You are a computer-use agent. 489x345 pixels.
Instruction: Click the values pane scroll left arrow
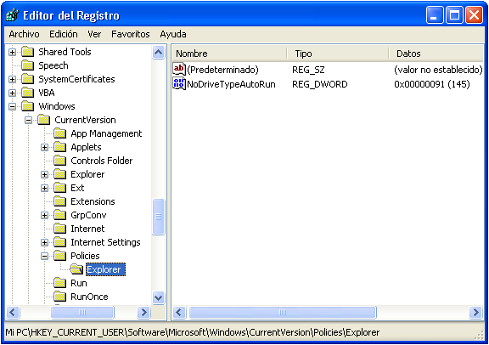point(179,312)
